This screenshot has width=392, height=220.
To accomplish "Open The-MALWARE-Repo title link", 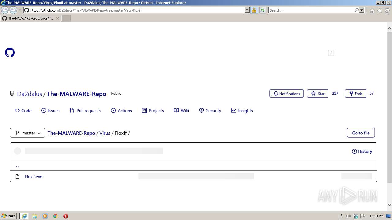I will point(77,94).
